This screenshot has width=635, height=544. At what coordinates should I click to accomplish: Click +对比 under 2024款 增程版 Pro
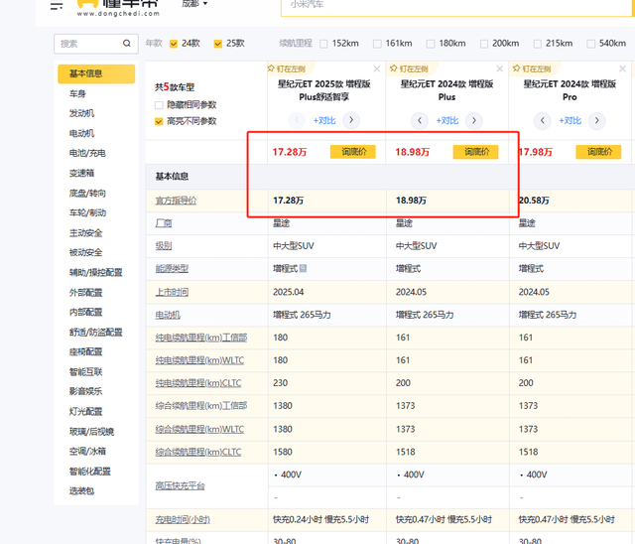click(571, 120)
